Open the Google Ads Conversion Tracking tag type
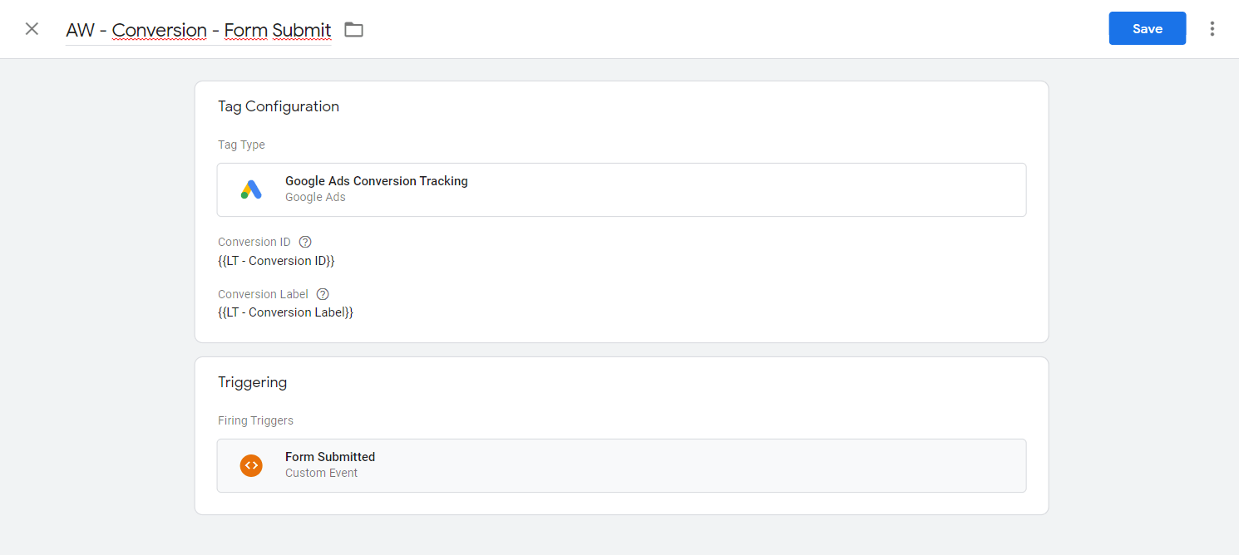The image size is (1239, 555). tap(621, 189)
